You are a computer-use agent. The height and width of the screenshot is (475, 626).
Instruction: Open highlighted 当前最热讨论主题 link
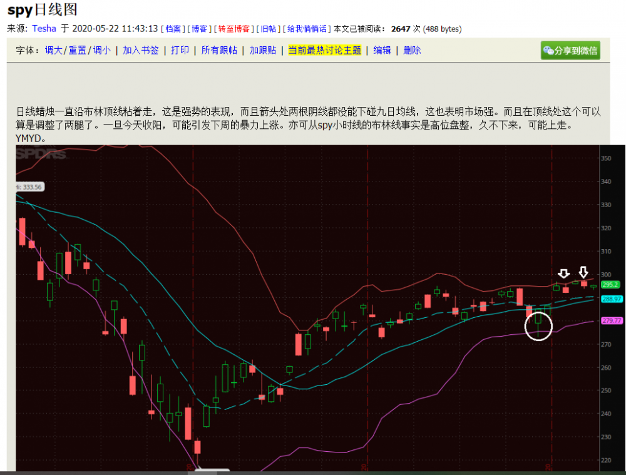324,50
